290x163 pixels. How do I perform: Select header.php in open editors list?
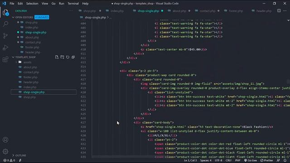click(x=33, y=53)
